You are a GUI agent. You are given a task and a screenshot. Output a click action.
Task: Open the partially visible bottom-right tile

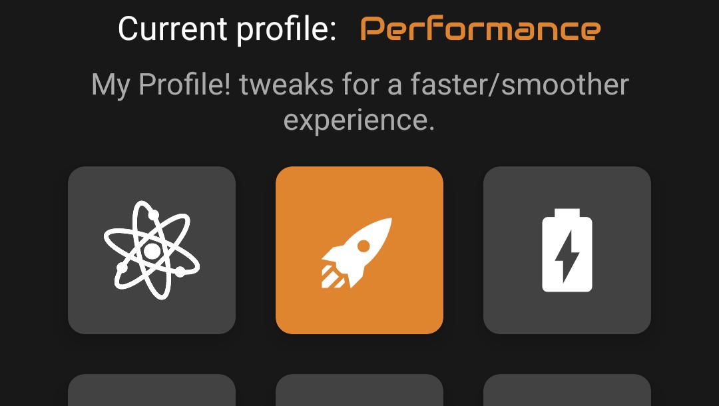[x=567, y=391]
